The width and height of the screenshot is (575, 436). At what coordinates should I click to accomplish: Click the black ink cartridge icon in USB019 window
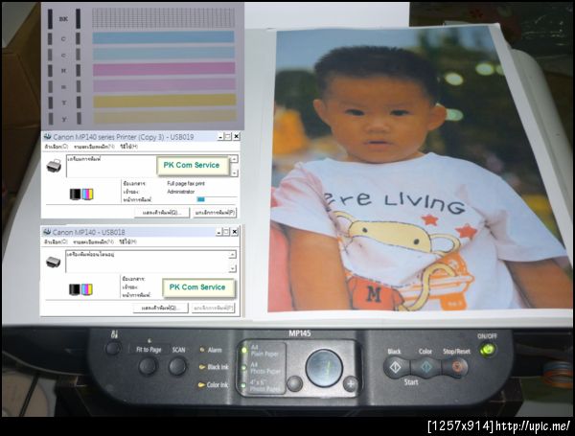(x=75, y=194)
